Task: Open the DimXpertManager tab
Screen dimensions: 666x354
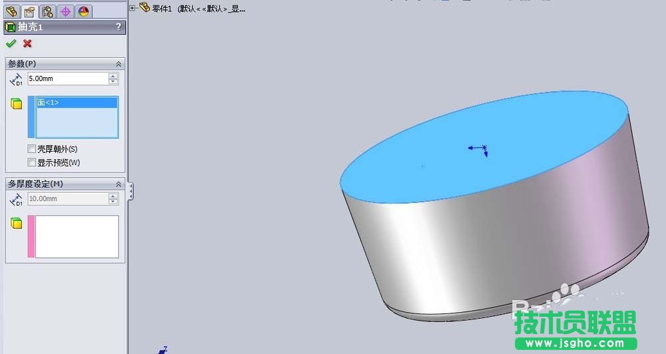Action: point(65,11)
